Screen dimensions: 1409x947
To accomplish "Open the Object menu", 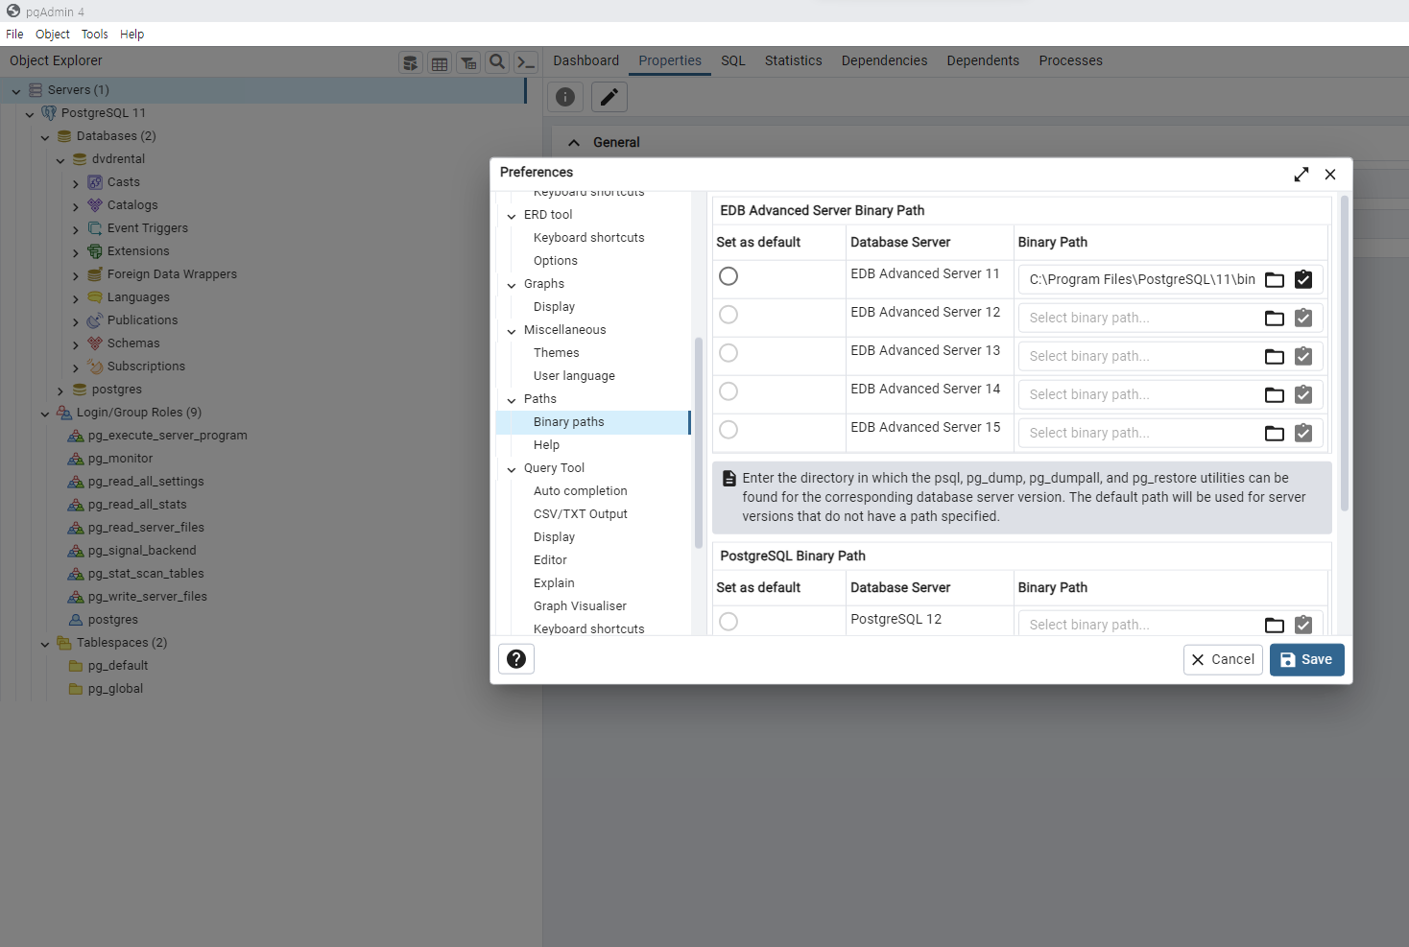I will (x=53, y=35).
